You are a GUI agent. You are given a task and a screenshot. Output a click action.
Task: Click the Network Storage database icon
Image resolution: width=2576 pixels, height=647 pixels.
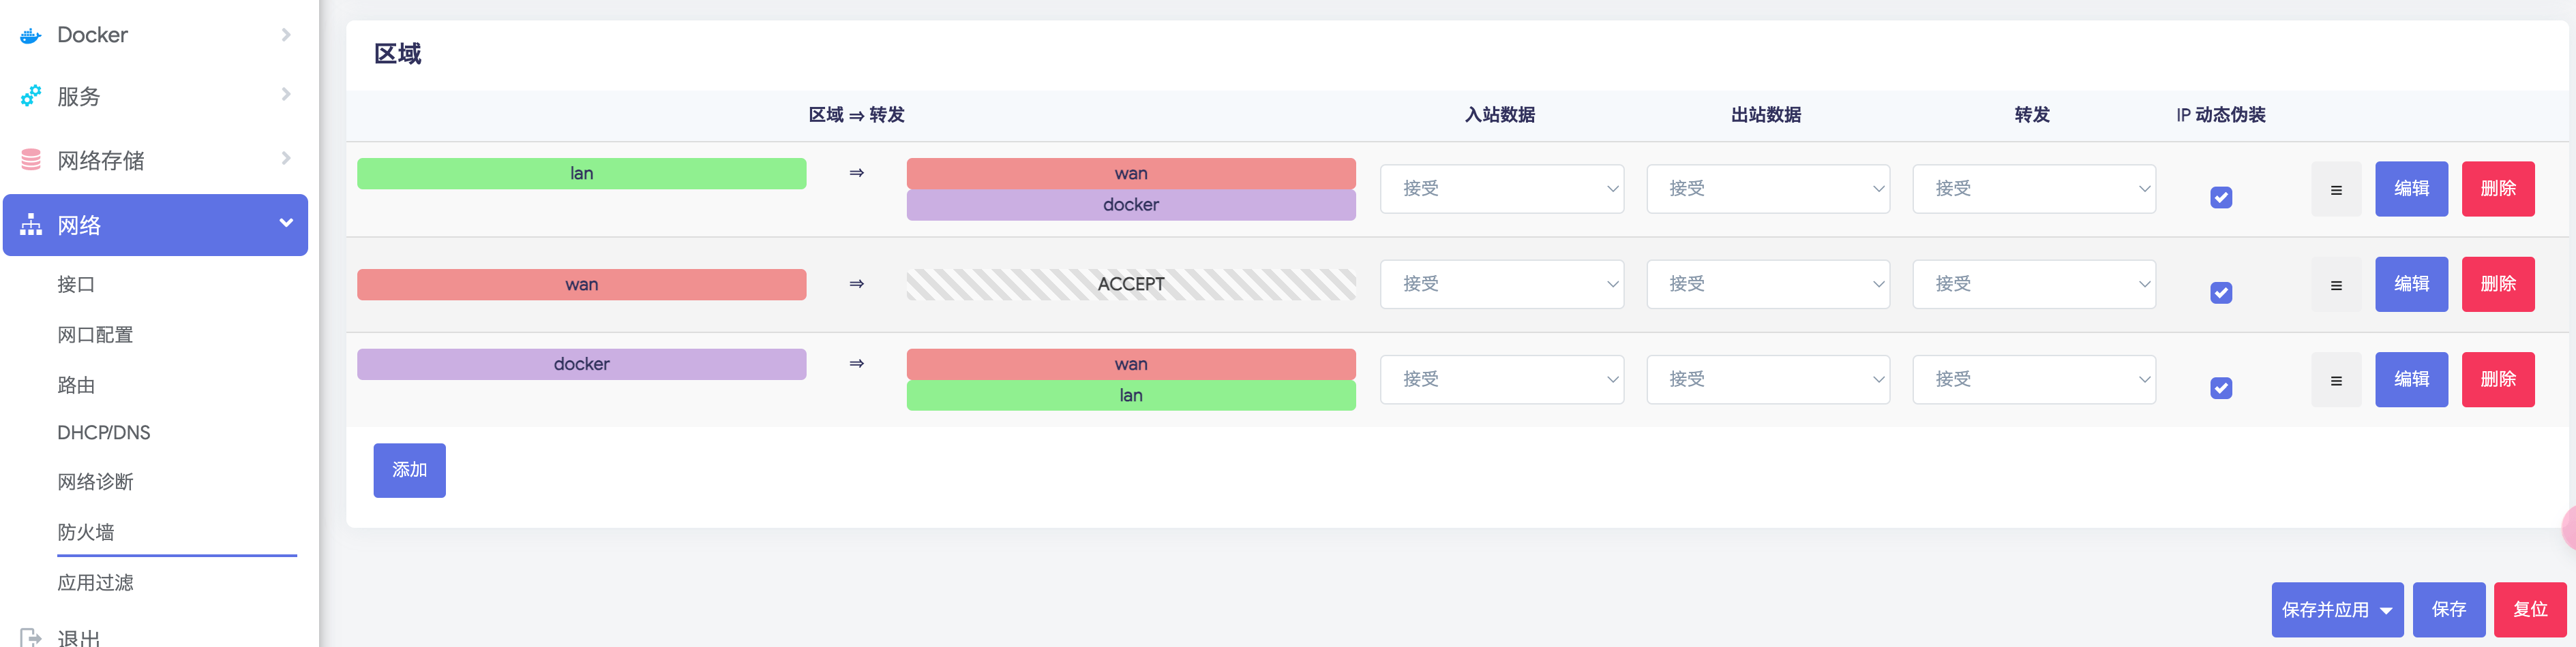(31, 160)
